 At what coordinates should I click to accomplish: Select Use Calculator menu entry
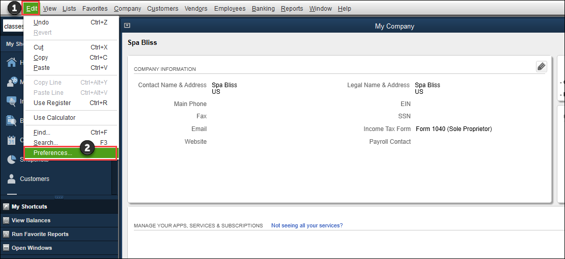pyautogui.click(x=71, y=118)
